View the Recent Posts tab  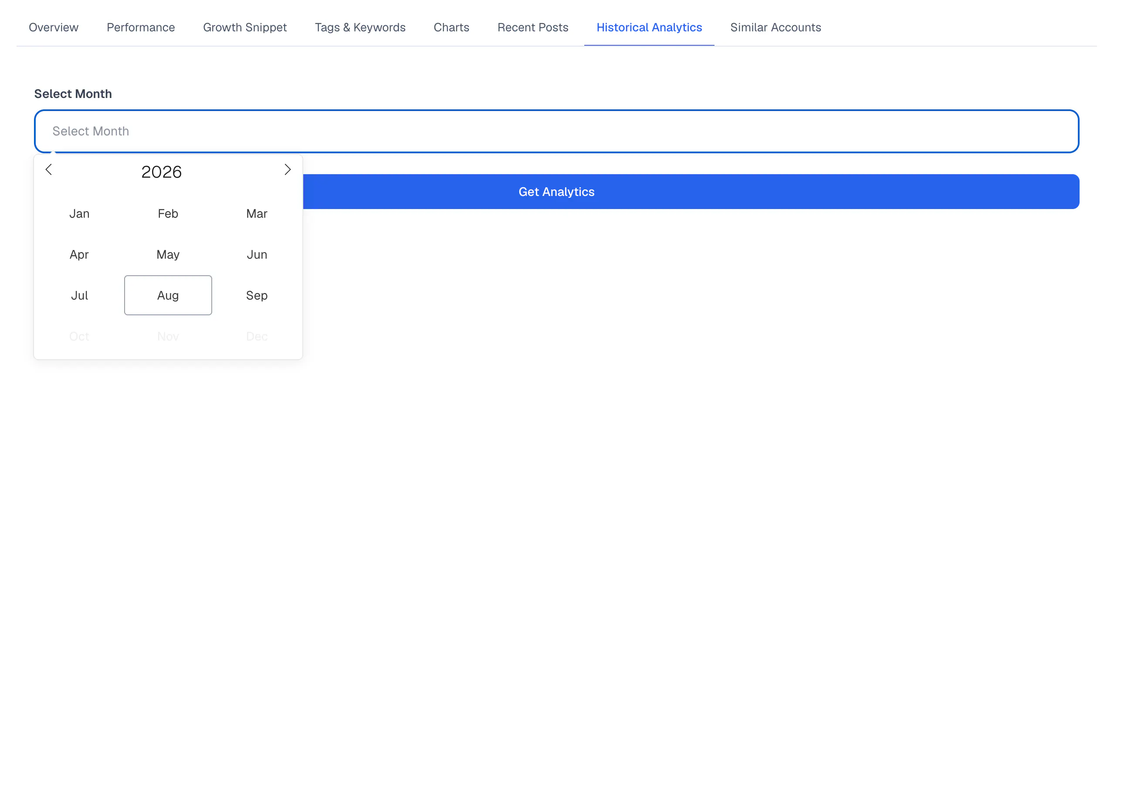(x=532, y=27)
